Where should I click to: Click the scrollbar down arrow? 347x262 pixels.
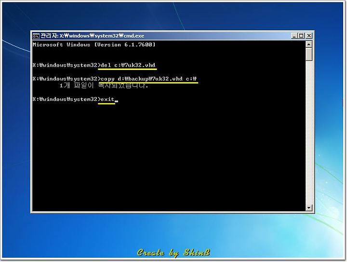pos(309,208)
